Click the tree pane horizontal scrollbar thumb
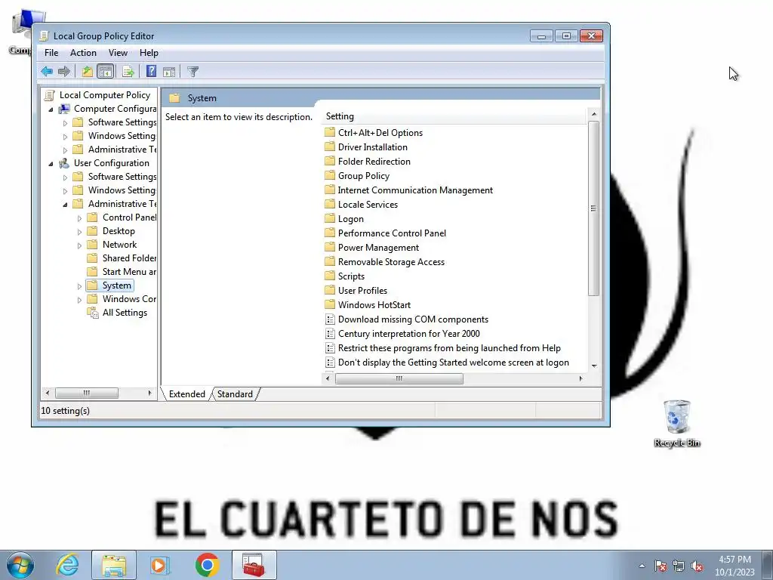 coord(87,393)
